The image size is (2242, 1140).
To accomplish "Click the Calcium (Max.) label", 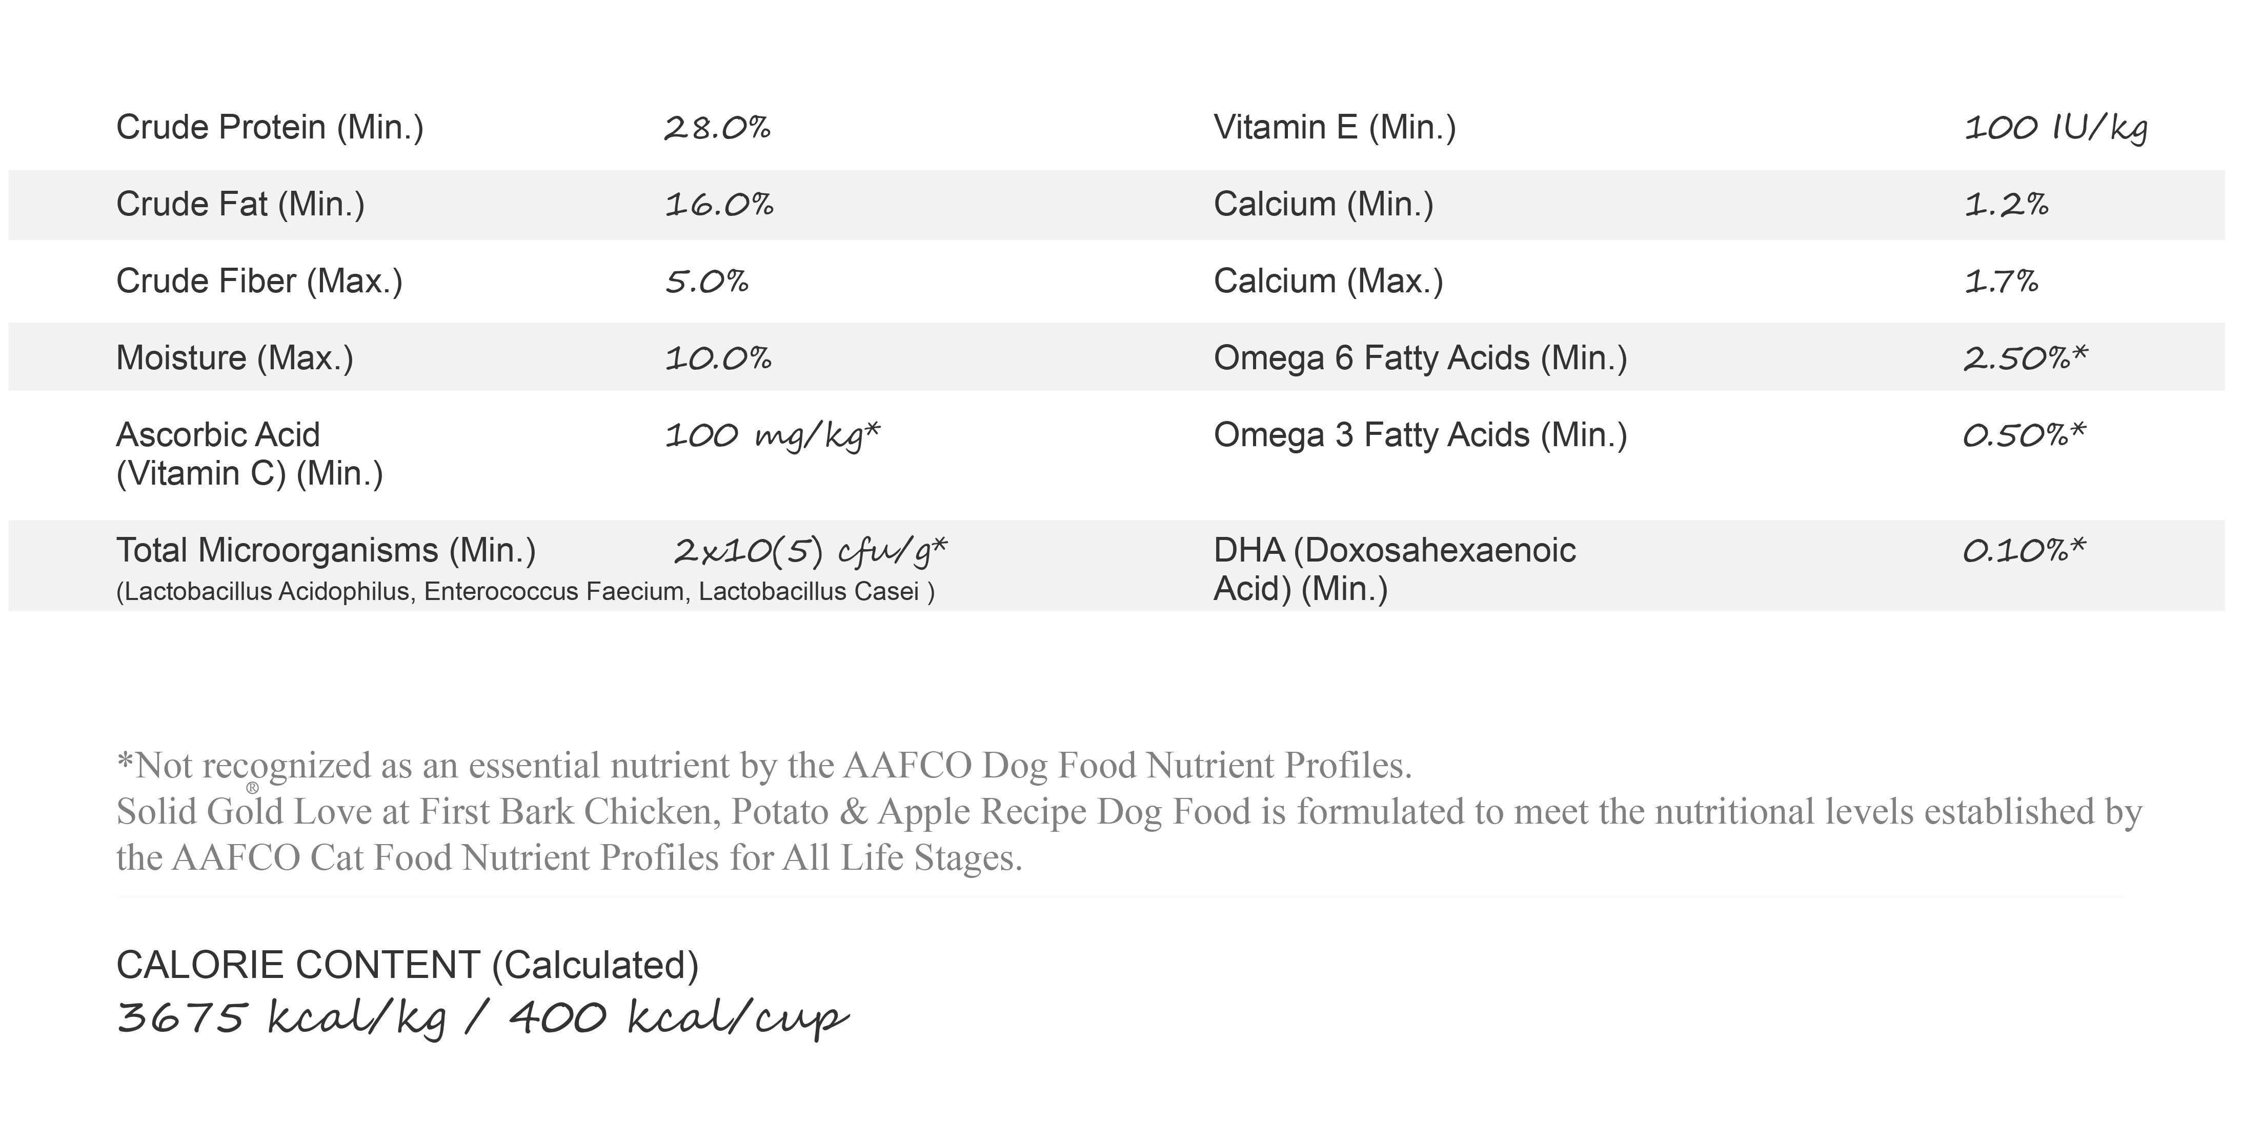I will (x=1328, y=281).
